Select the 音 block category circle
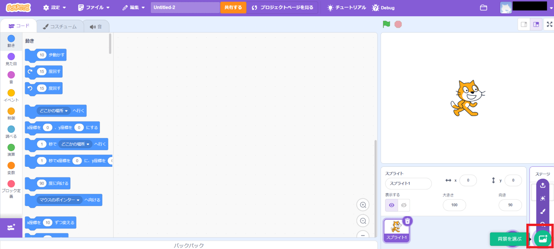Viewport: 554px width, 249px height. (11, 75)
